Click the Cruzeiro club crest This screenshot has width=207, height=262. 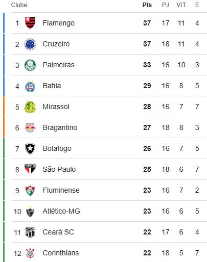click(30, 44)
